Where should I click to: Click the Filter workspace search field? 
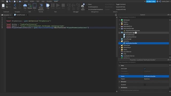[144, 17]
